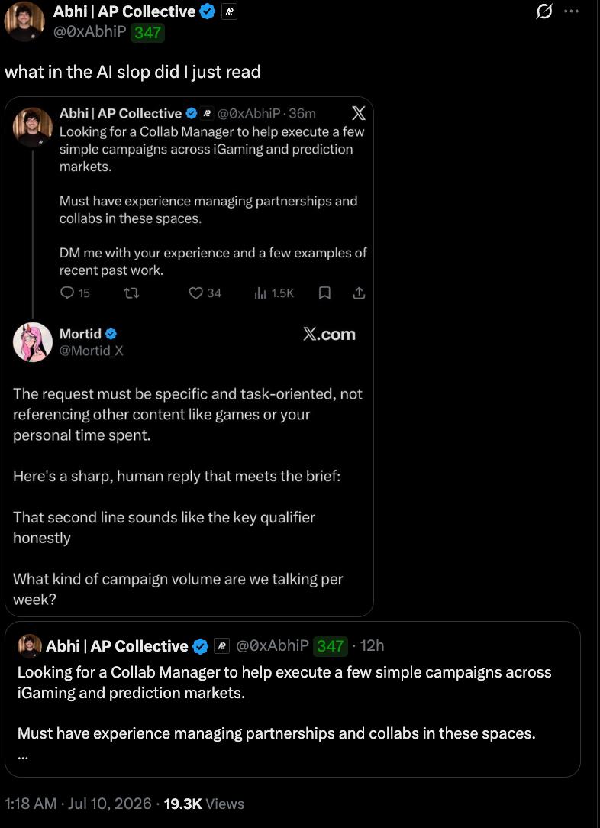Open the 1:18 AM Jul 10, 2026 timestamp

coord(78,804)
